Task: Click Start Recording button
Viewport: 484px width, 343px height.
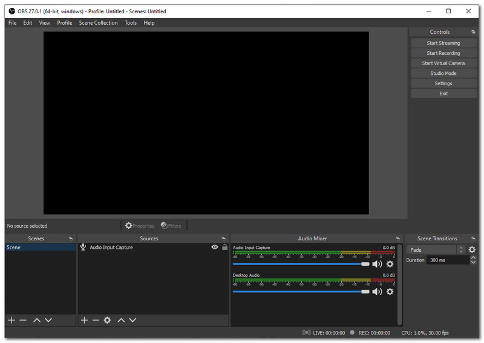Action: coord(443,53)
